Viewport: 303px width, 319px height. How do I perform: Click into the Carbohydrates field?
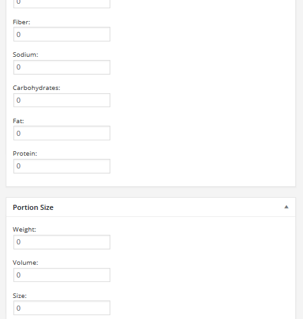pos(62,100)
